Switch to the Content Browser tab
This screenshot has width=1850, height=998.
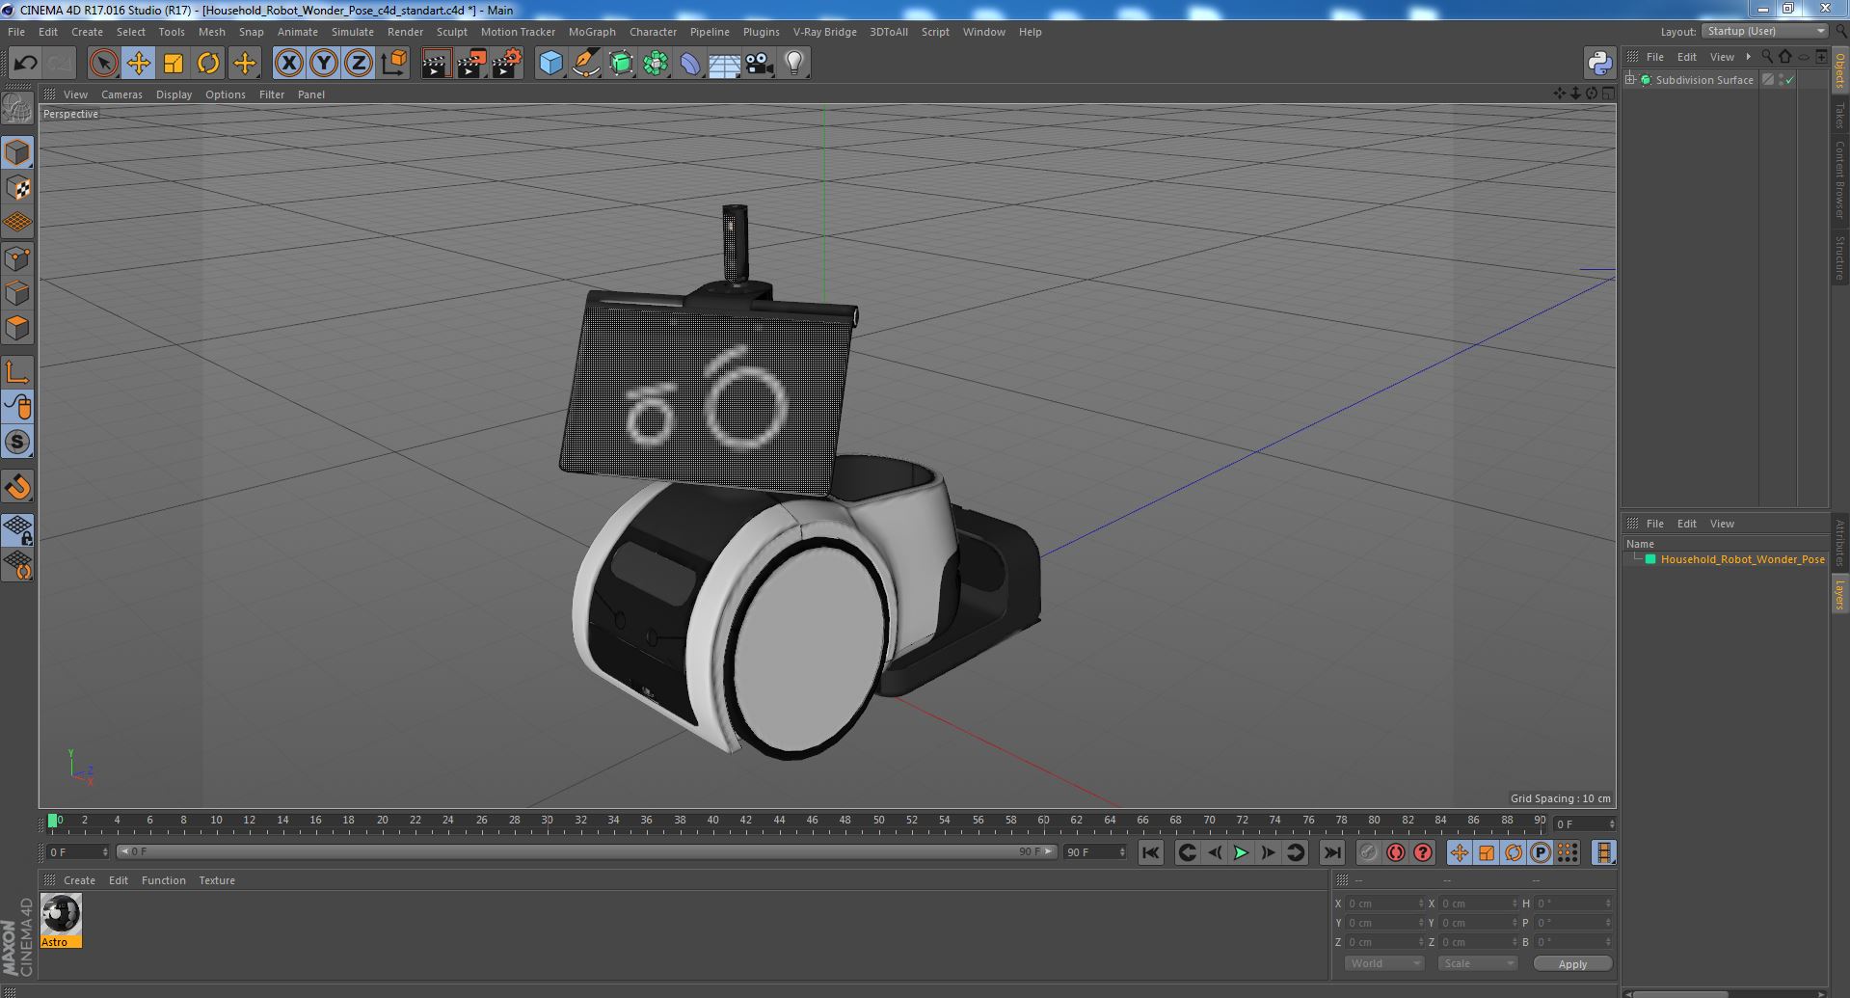1840,179
